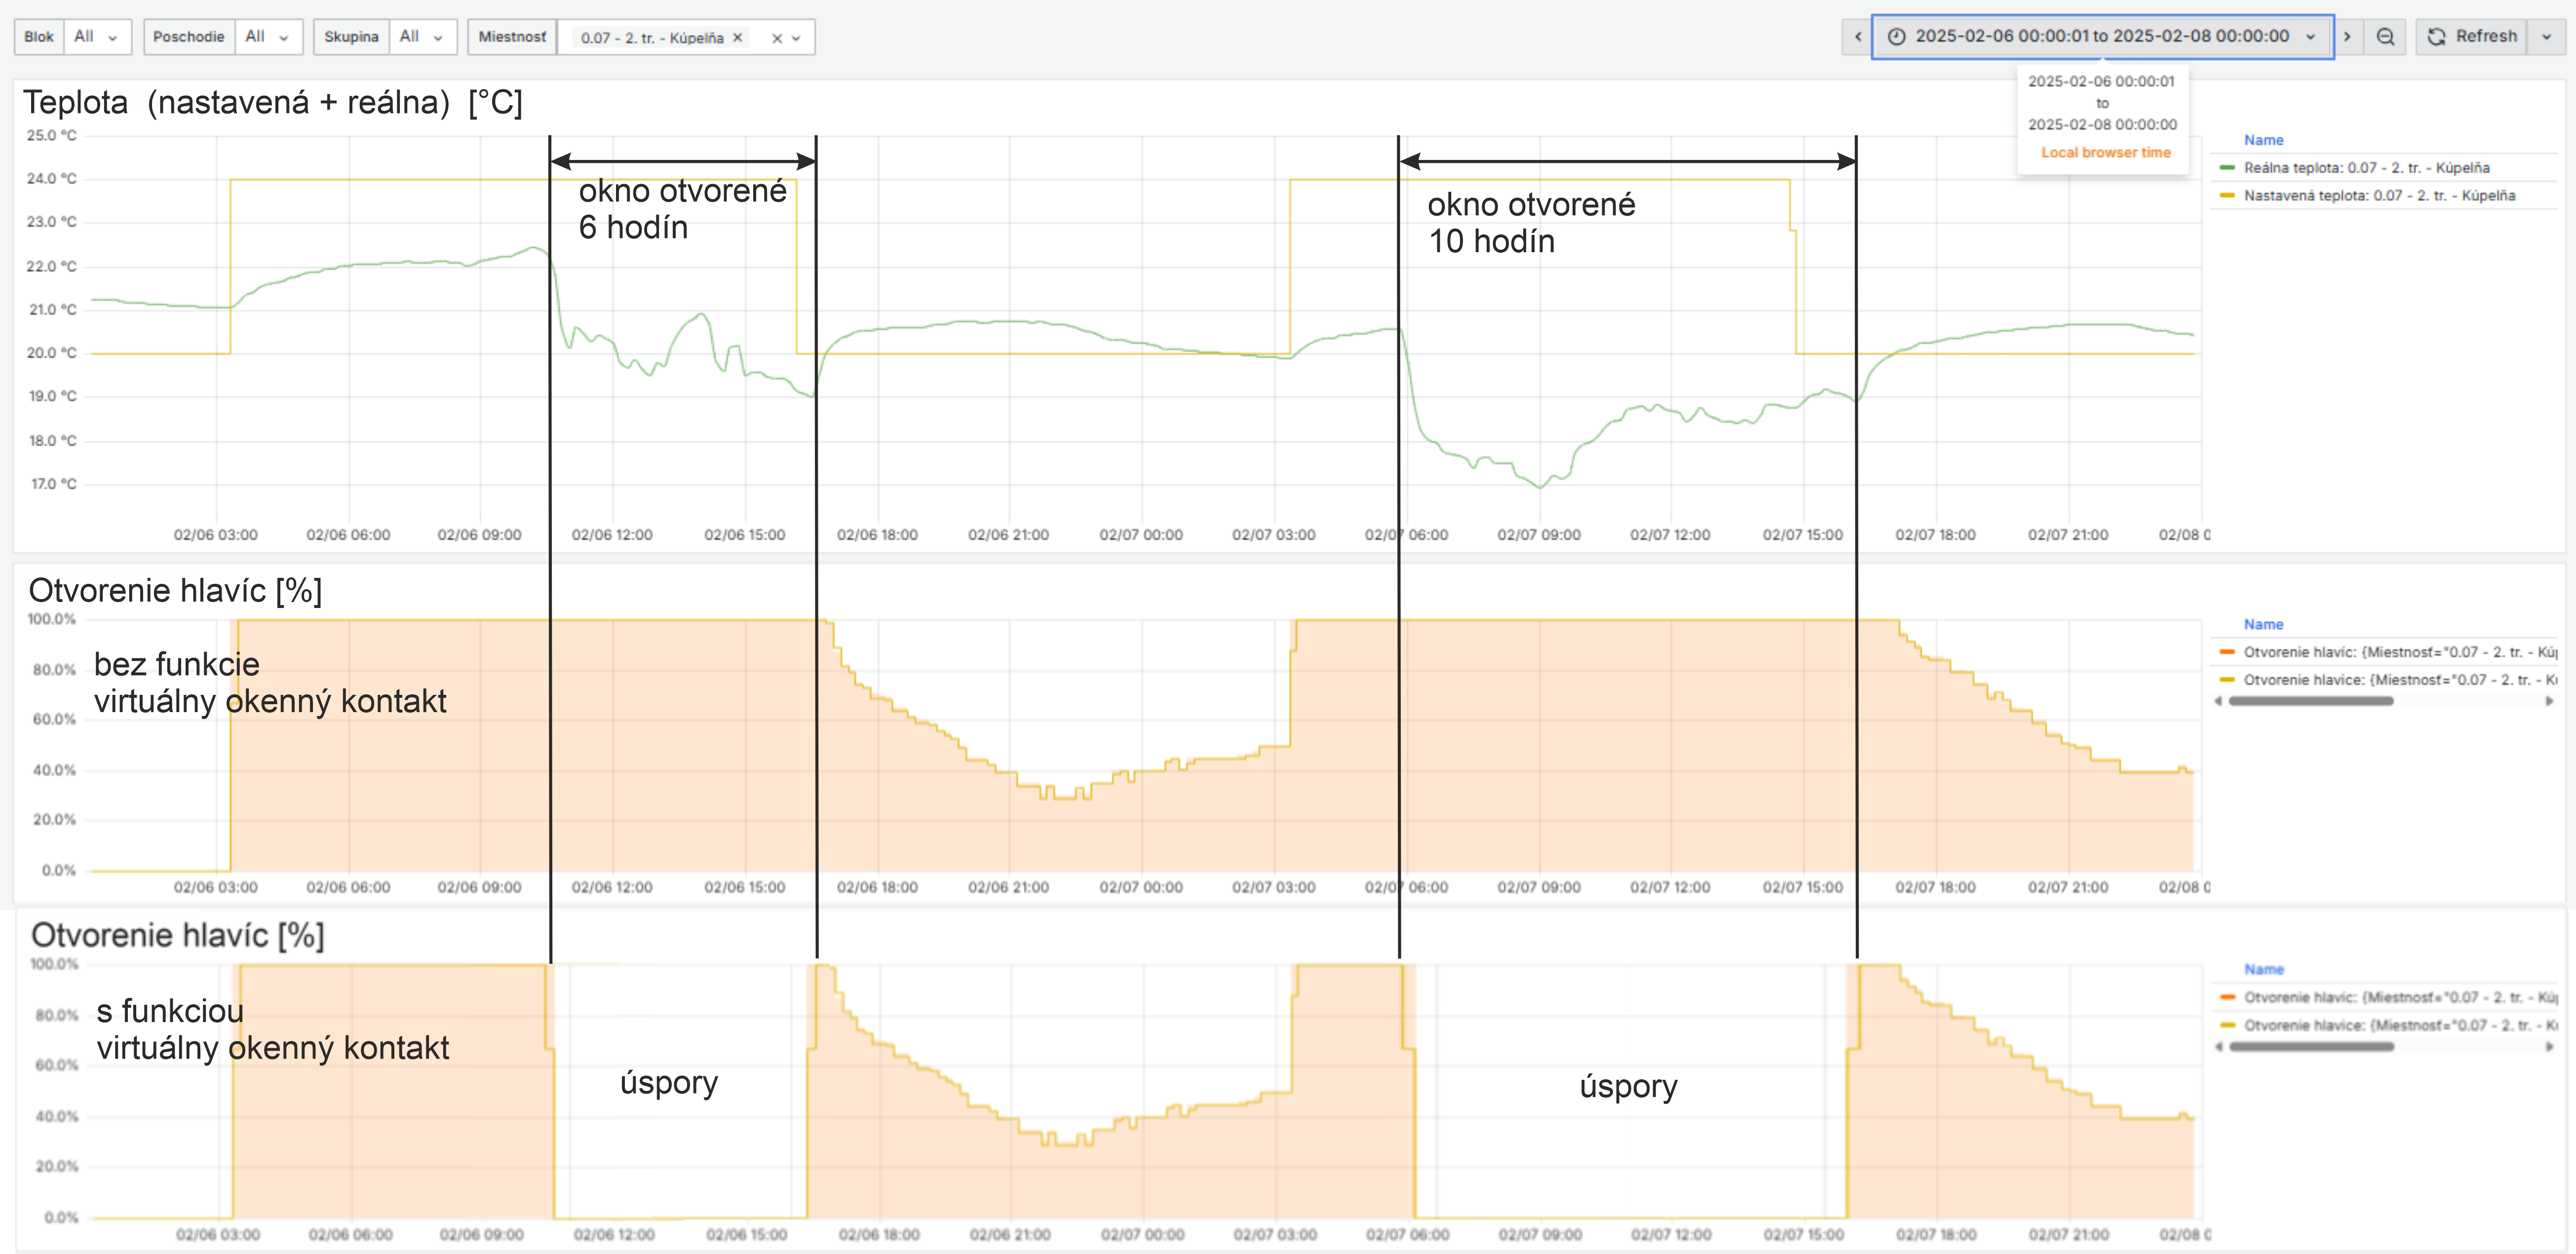Click the Teplota panel title

click(x=272, y=102)
